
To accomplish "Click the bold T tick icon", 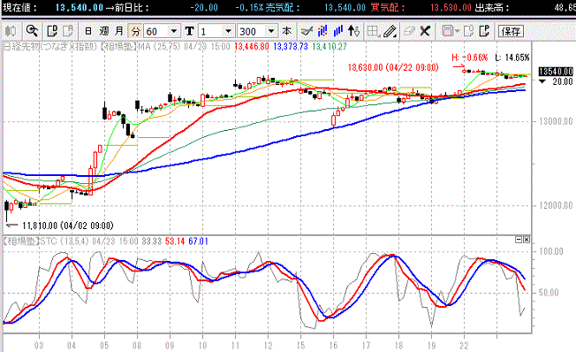I will point(189,31).
